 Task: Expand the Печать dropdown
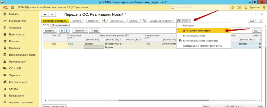click(x=183, y=21)
